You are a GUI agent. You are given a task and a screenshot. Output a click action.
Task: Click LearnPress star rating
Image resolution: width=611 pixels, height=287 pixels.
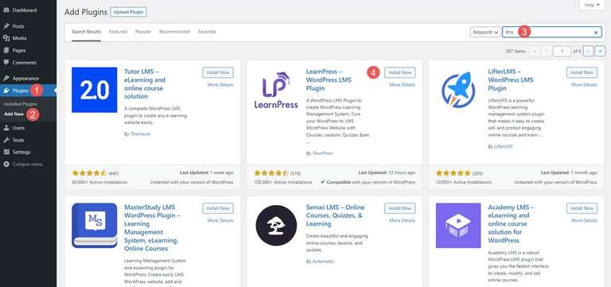point(271,173)
